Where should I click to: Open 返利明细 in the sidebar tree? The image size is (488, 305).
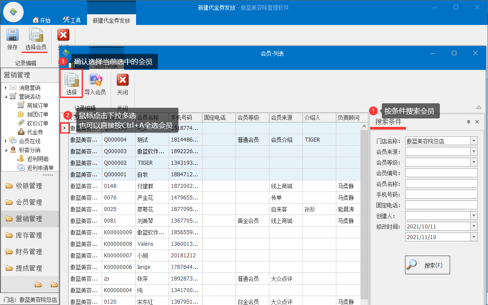(37, 159)
